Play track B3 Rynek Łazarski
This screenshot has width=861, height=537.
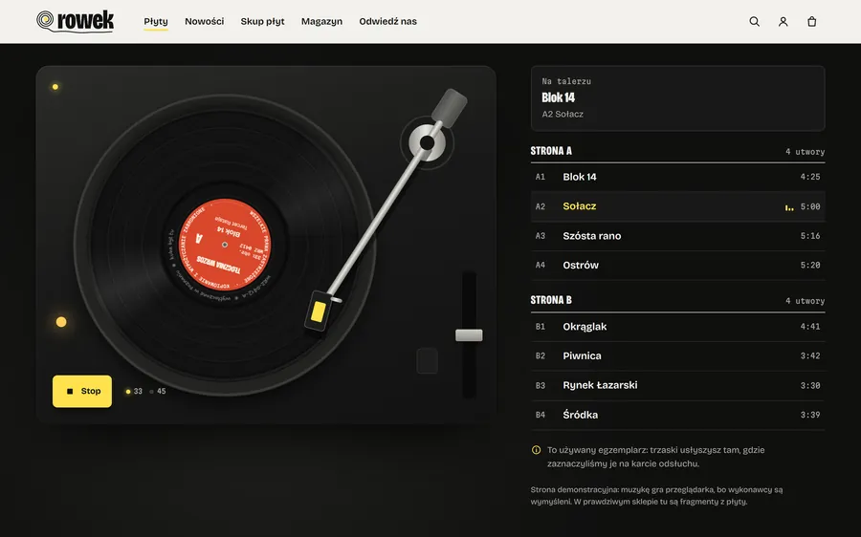coord(677,385)
